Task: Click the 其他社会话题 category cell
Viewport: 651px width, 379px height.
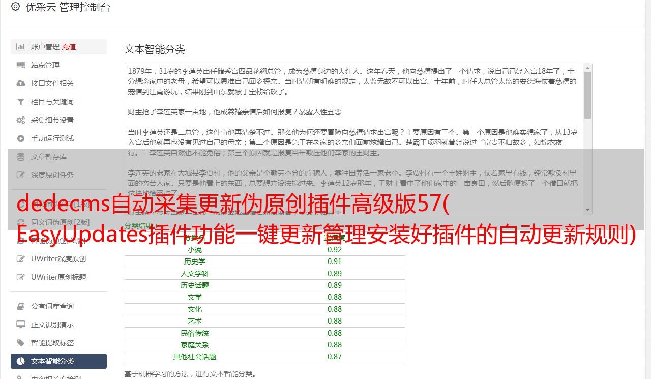Action: (x=195, y=357)
